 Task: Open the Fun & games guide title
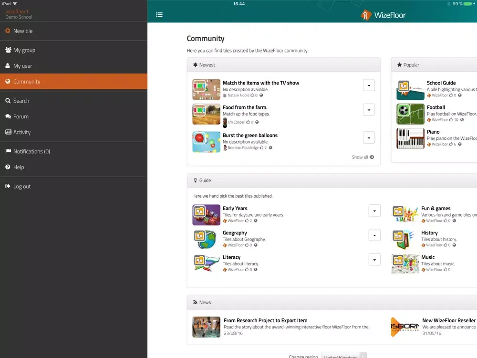click(x=436, y=208)
